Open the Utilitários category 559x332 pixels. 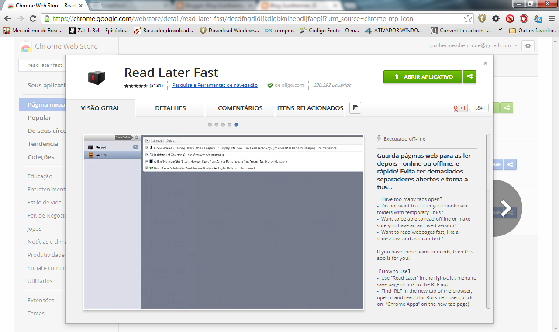40,281
